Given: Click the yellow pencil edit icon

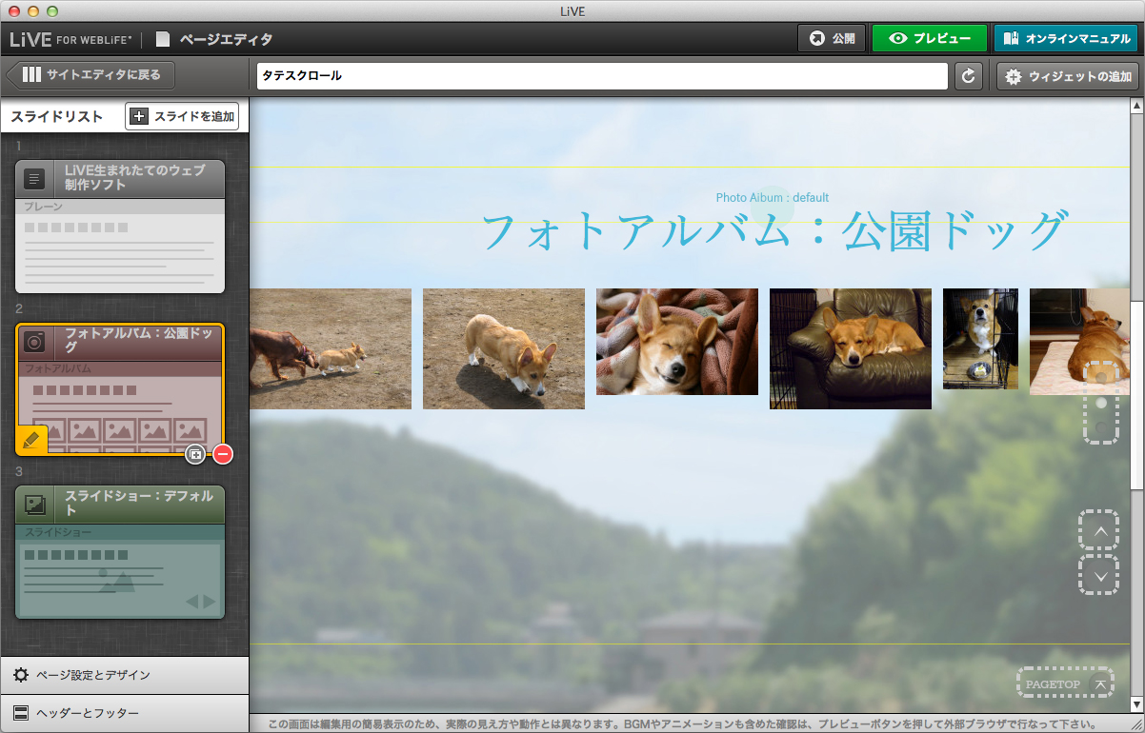Looking at the screenshot, I should click(31, 440).
